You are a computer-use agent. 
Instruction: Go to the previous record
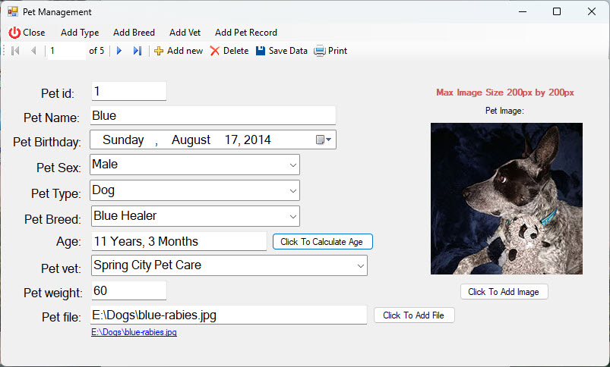(33, 51)
